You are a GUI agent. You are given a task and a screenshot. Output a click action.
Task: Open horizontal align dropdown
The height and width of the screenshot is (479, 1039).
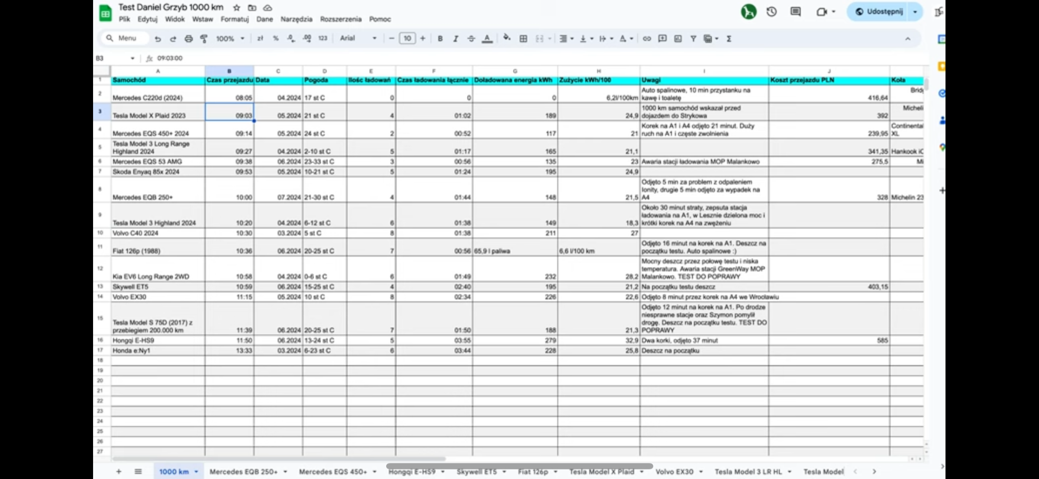tap(566, 39)
